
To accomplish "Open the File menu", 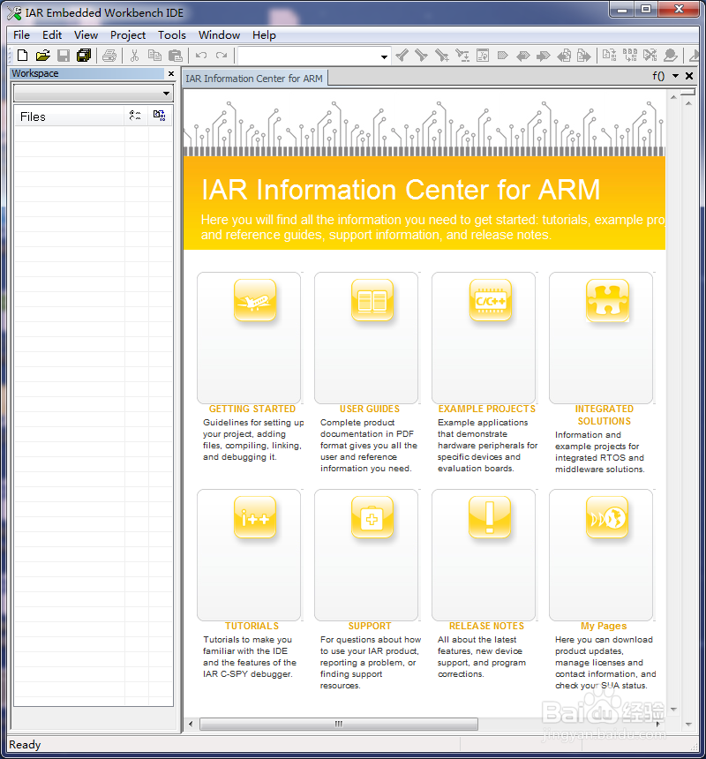I will [x=21, y=35].
